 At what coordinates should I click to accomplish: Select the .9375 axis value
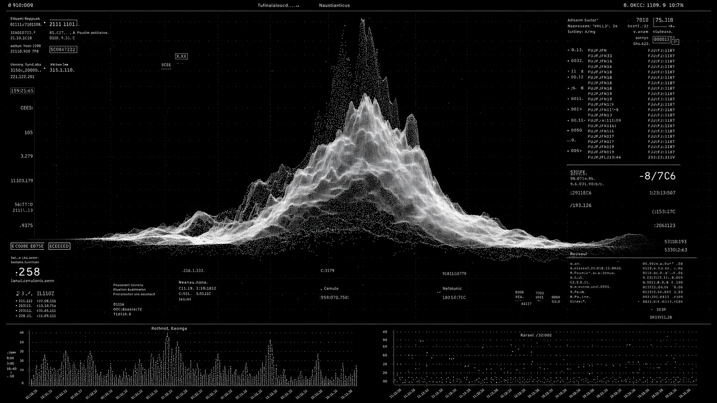pos(27,226)
